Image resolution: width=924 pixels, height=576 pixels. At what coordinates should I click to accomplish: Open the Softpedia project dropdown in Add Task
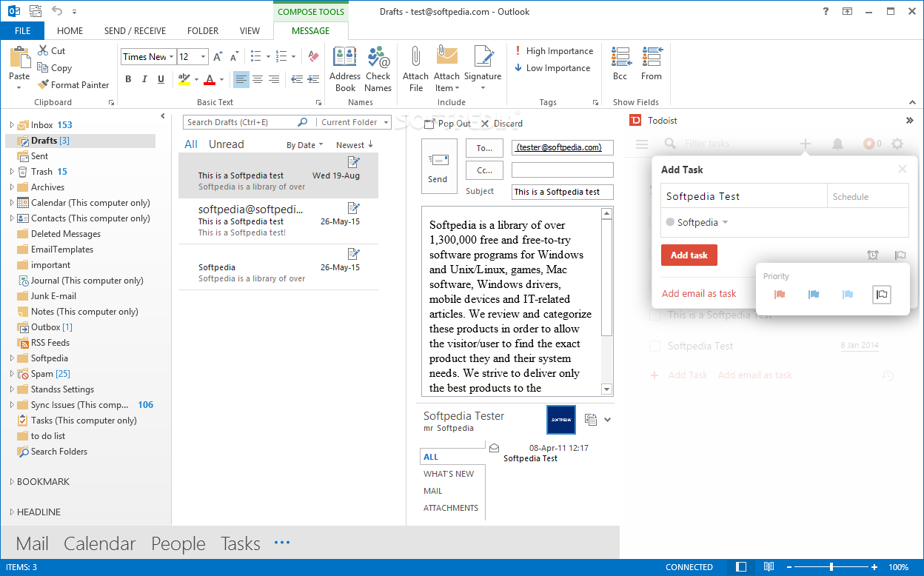click(x=697, y=222)
